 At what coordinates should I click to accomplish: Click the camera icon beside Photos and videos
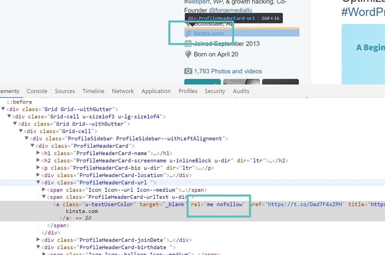pyautogui.click(x=188, y=71)
